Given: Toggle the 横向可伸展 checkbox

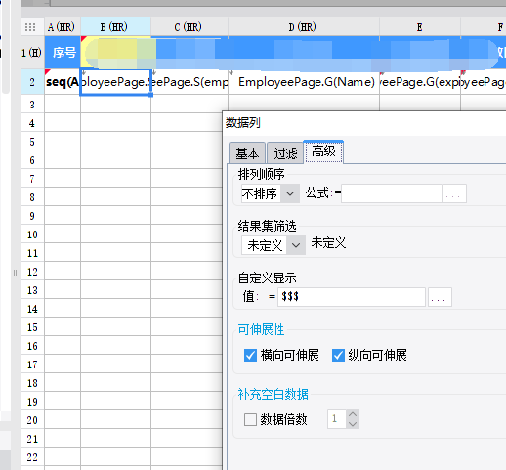Looking at the screenshot, I should (250, 355).
